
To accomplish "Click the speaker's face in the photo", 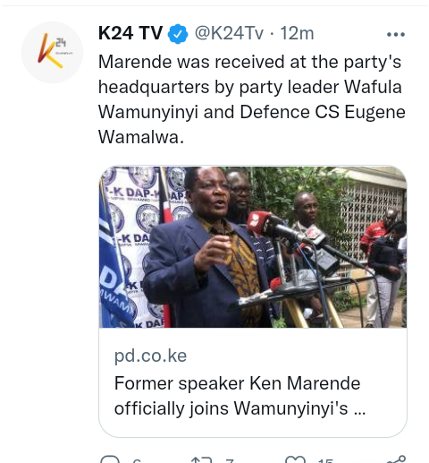I will pyautogui.click(x=208, y=194).
